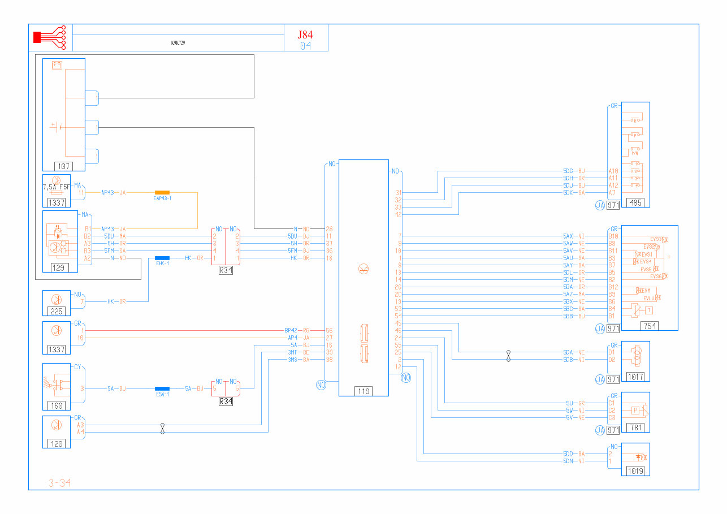Click the K9K729 engine code header
The width and height of the screenshot is (727, 514).
coord(178,43)
